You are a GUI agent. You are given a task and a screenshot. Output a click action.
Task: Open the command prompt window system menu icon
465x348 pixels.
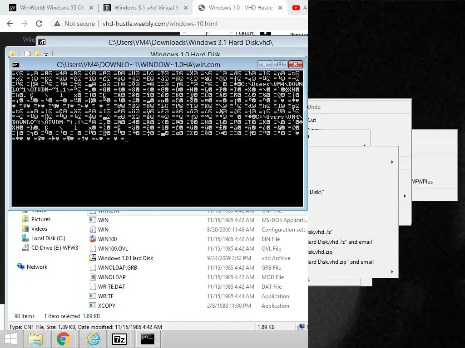pyautogui.click(x=16, y=65)
